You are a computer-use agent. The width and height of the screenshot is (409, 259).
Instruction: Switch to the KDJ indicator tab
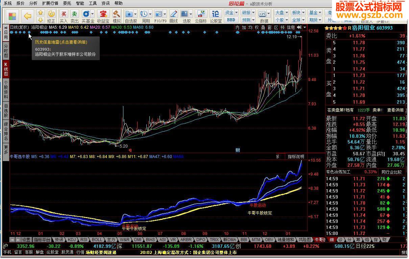(72, 240)
